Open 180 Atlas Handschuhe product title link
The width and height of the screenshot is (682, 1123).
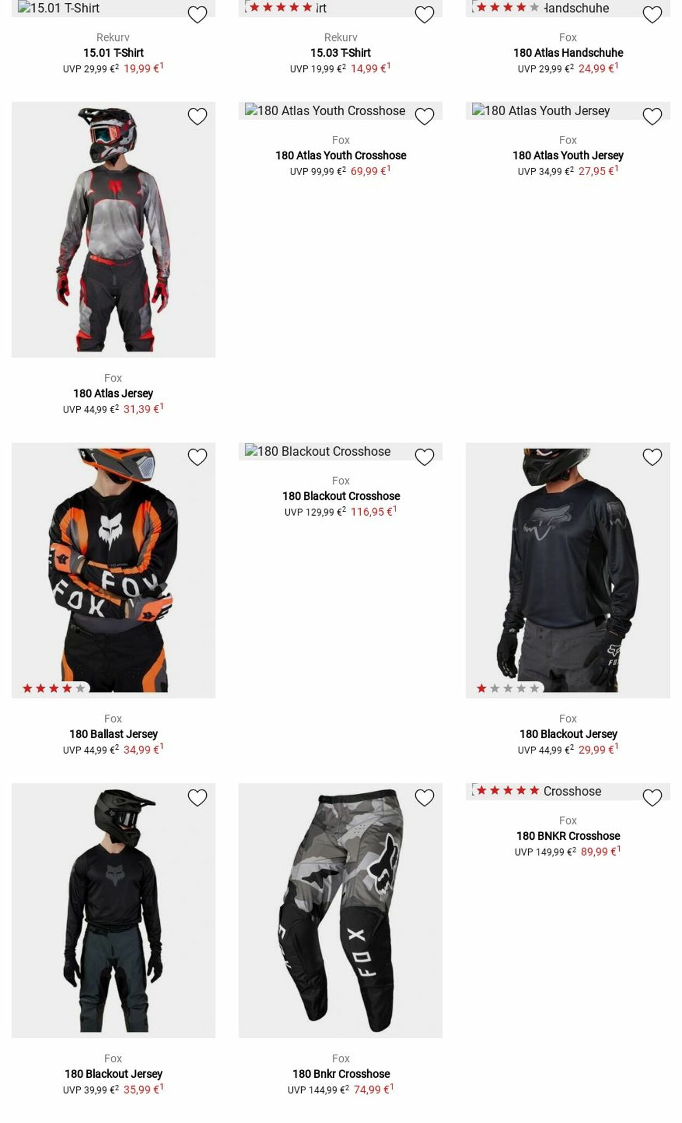(568, 53)
